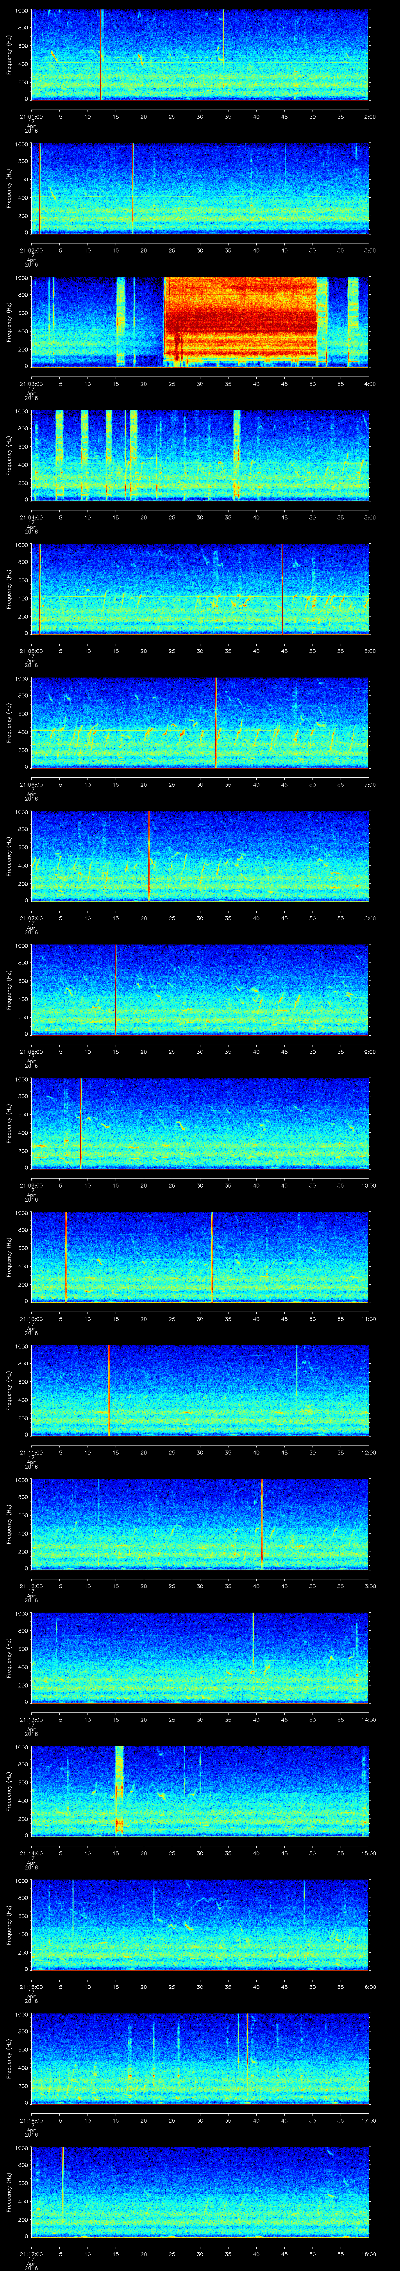
Task: Click the 21:04:00 start time label
Action: click(x=31, y=517)
